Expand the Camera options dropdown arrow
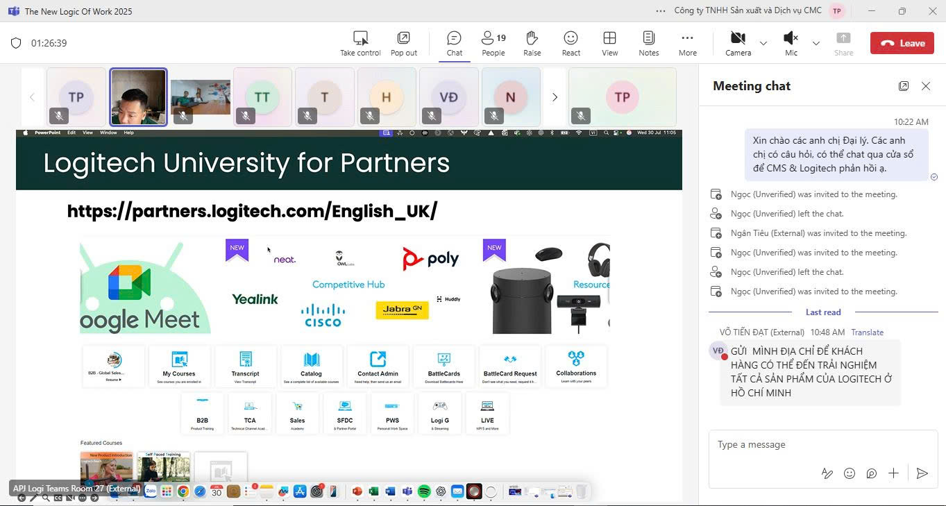 (763, 43)
